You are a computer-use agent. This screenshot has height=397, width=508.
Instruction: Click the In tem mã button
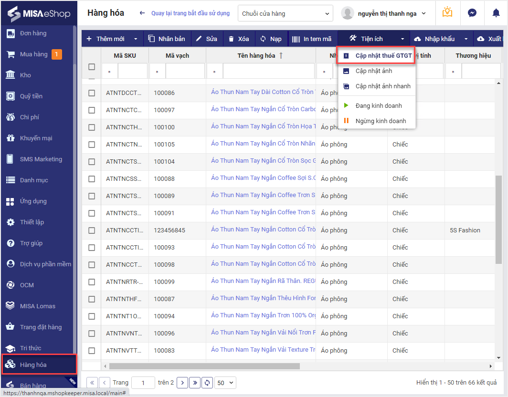pyautogui.click(x=312, y=39)
